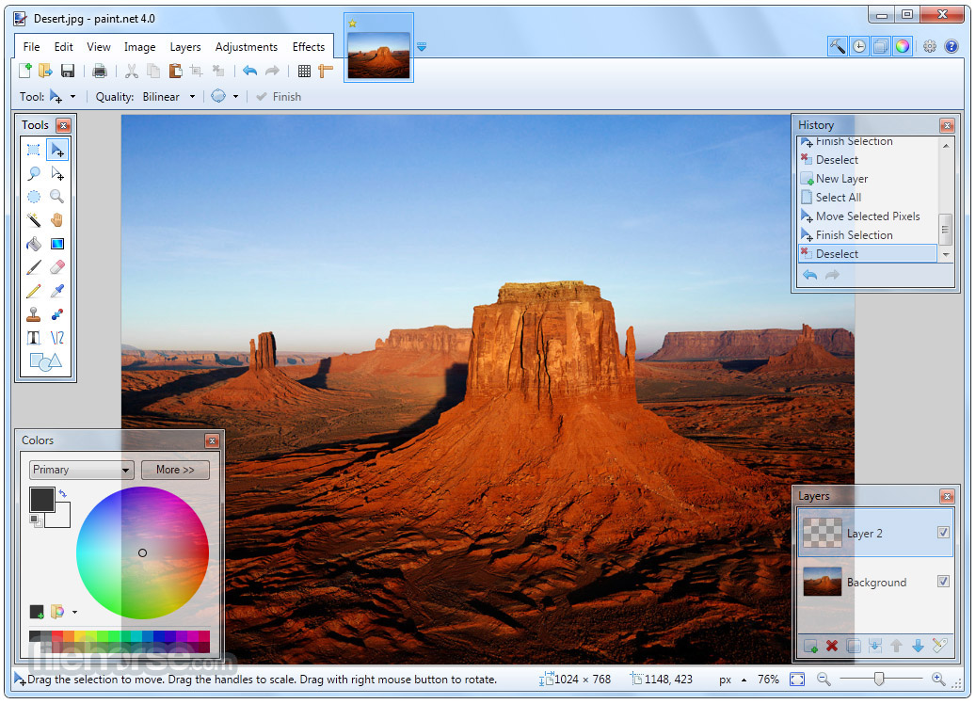Click the More >> button in Colors panel
976x704 pixels.
tap(175, 470)
